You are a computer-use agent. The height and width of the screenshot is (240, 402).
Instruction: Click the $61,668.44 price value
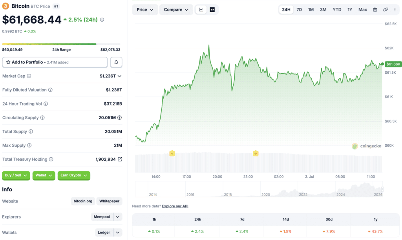click(32, 20)
